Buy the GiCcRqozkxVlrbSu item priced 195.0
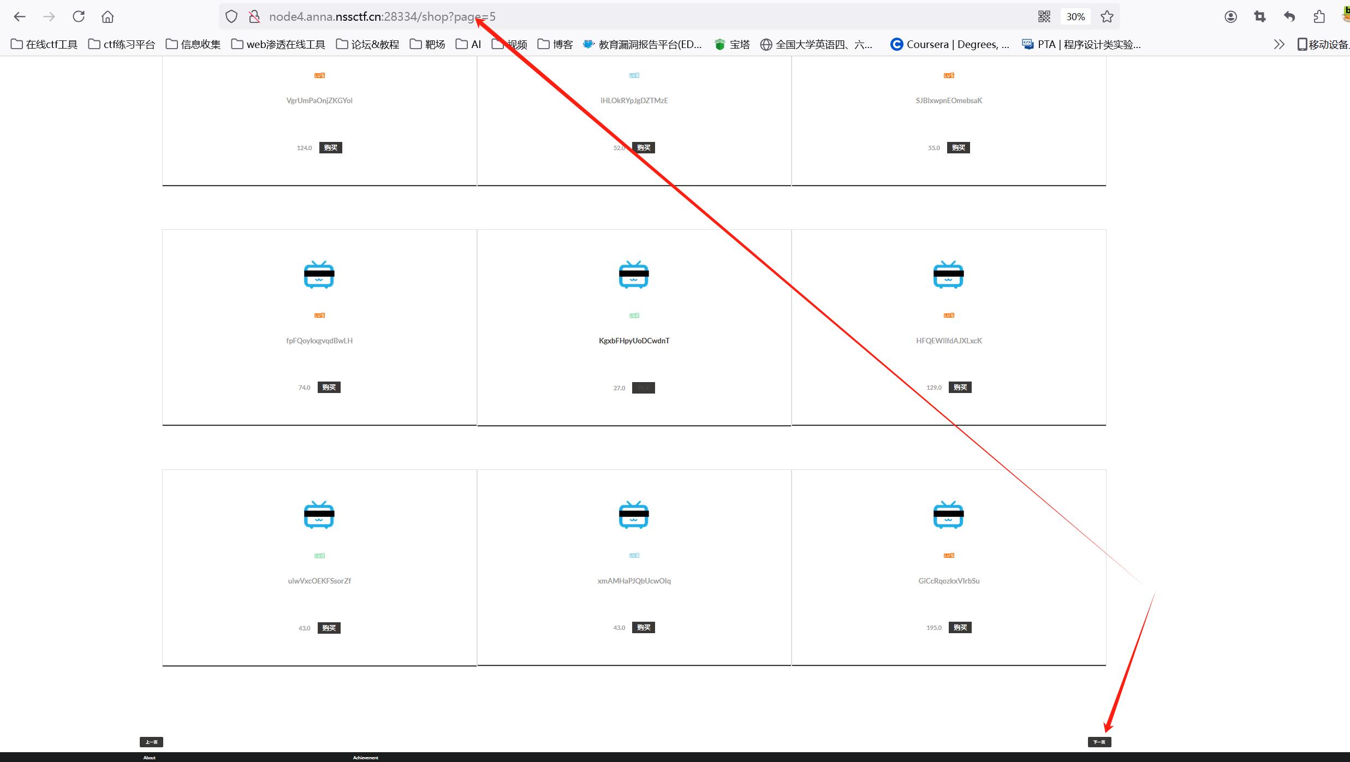The height and width of the screenshot is (762, 1350). 960,627
